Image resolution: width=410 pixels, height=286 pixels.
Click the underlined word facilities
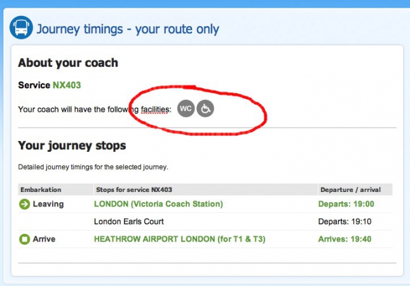coord(155,109)
